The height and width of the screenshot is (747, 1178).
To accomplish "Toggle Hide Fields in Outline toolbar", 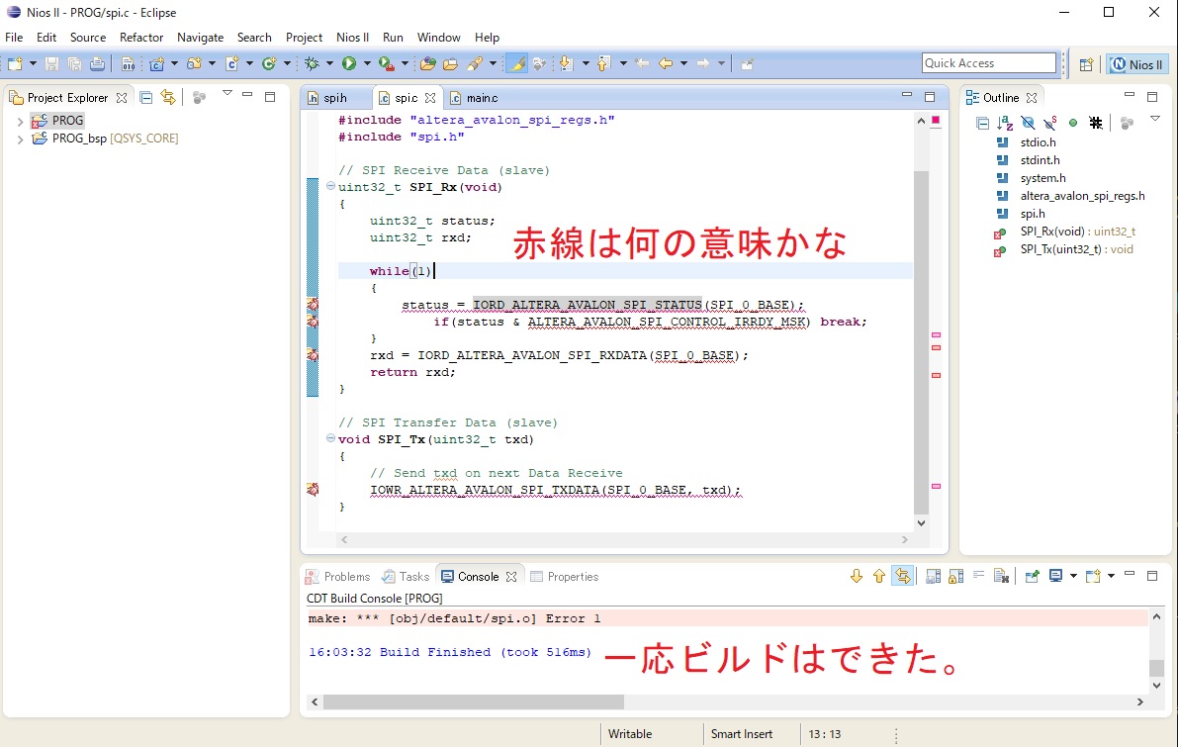I will pos(1028,124).
